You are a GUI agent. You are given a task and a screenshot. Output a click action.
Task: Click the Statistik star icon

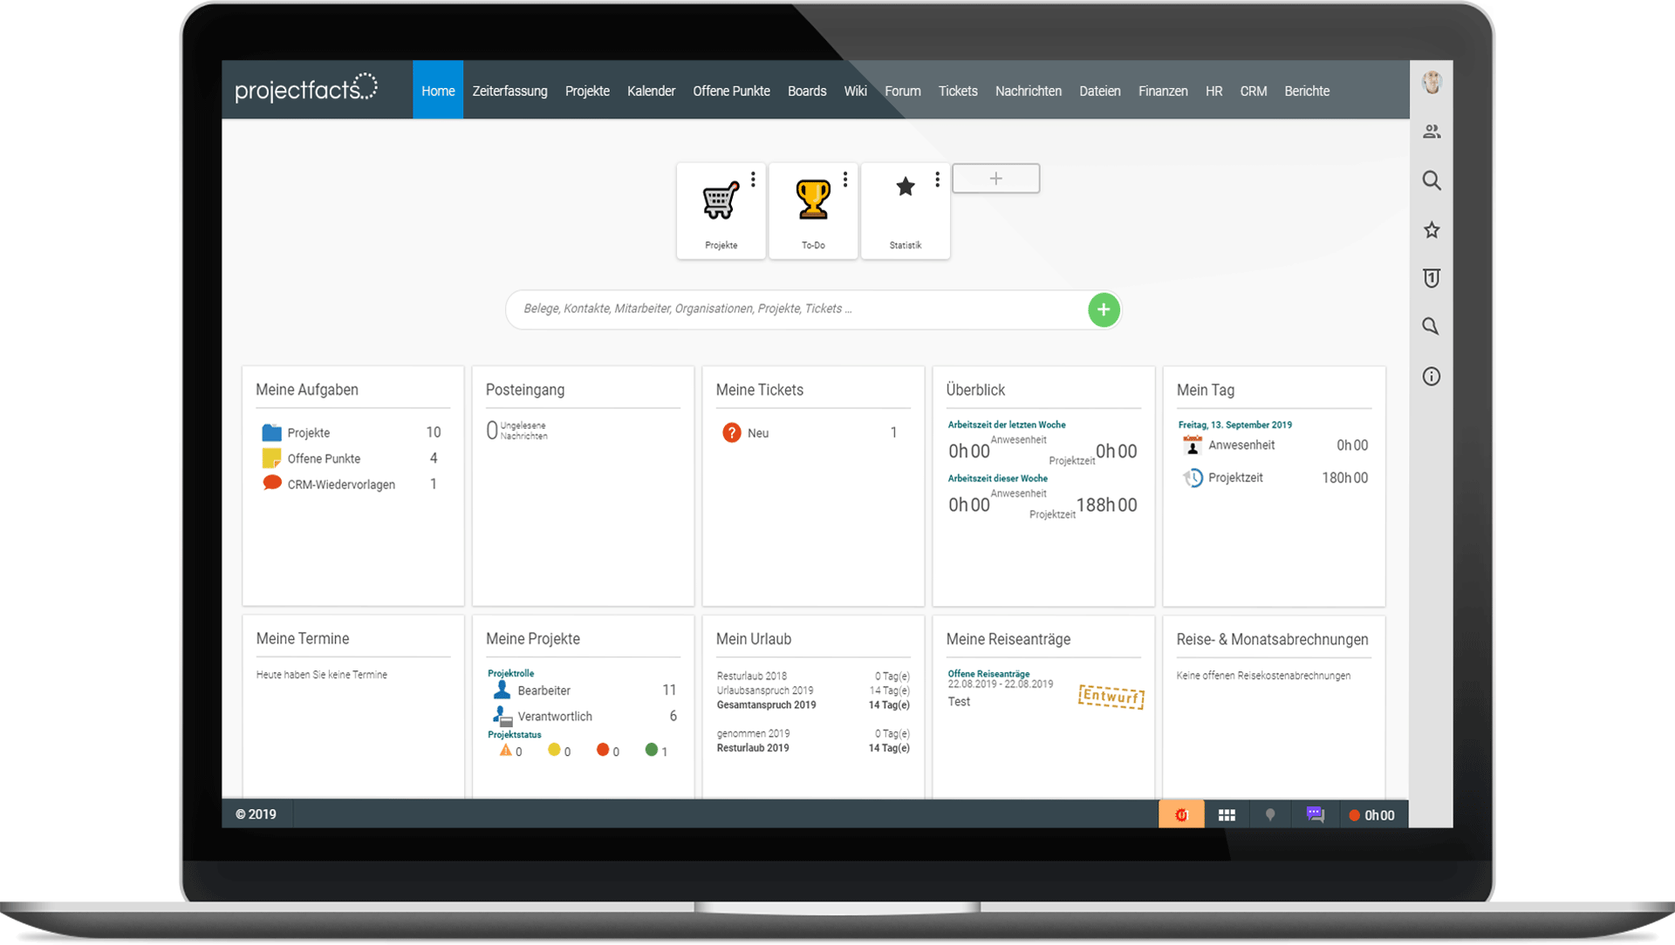click(906, 187)
